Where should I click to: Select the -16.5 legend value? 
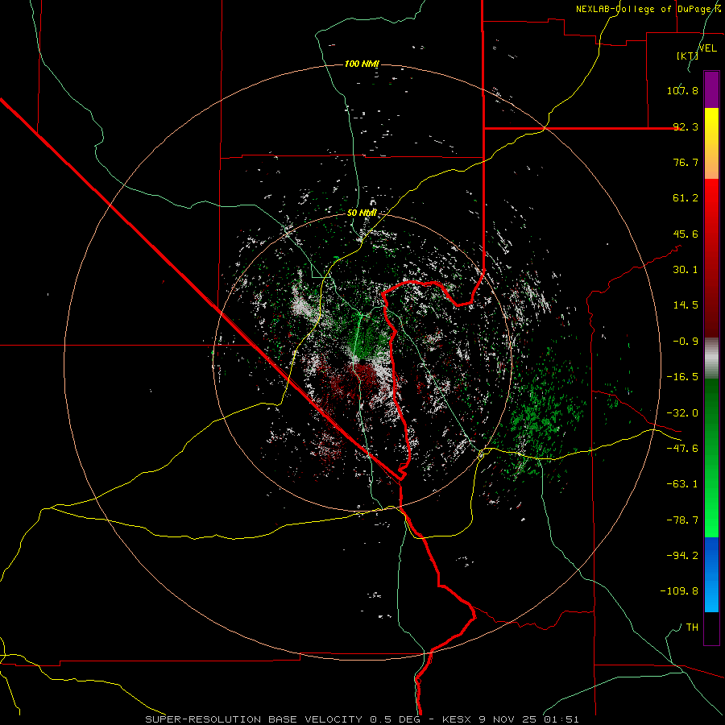point(682,377)
